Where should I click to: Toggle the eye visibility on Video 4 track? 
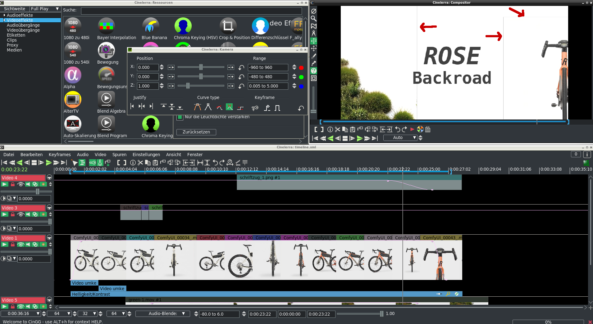pyautogui.click(x=21, y=184)
